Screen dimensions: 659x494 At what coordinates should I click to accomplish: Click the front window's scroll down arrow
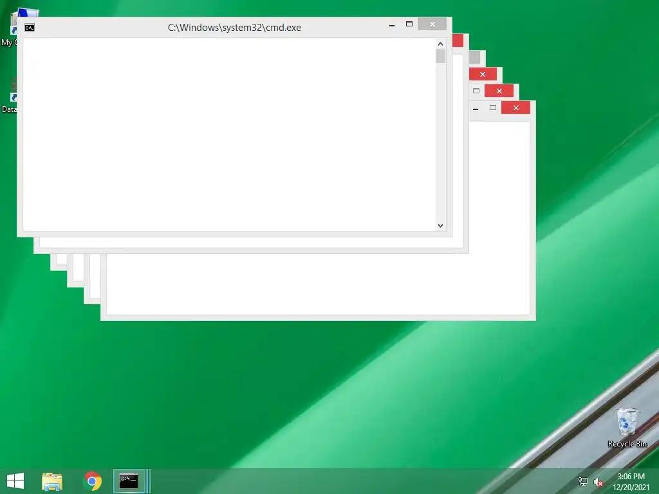tap(440, 226)
